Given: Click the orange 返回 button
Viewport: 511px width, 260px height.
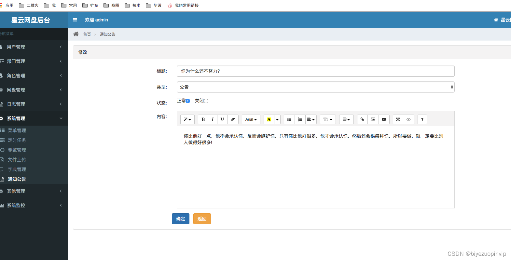Looking at the screenshot, I should tap(202, 219).
